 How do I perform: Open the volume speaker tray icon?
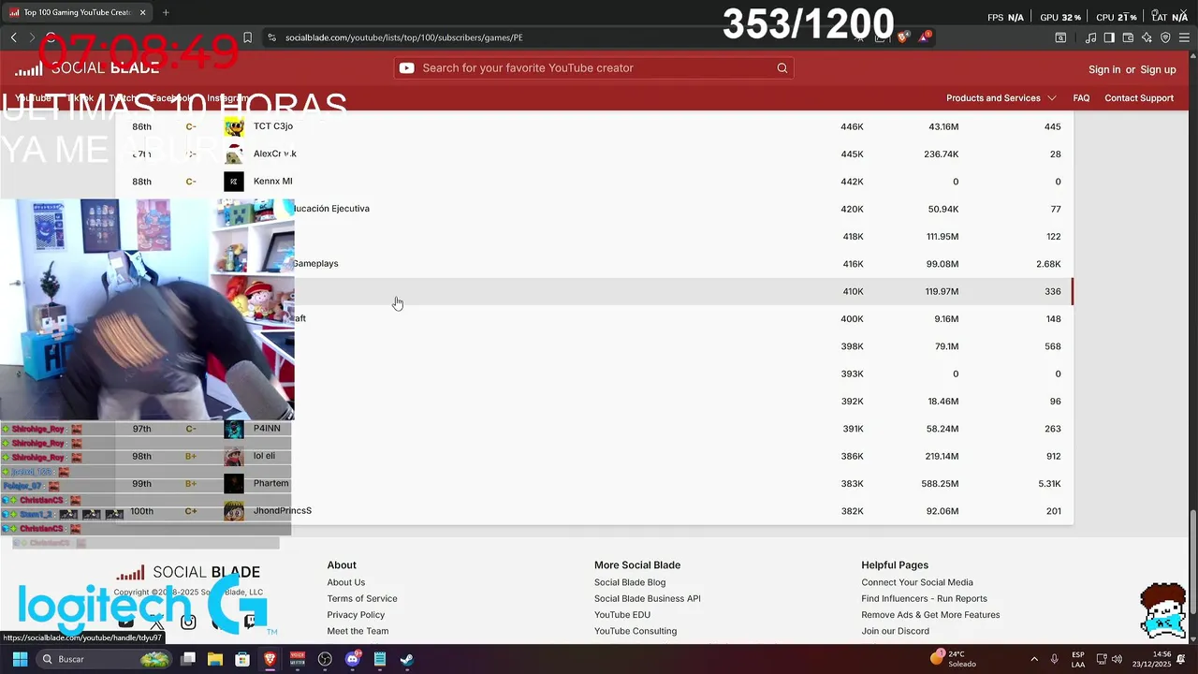click(x=1117, y=659)
